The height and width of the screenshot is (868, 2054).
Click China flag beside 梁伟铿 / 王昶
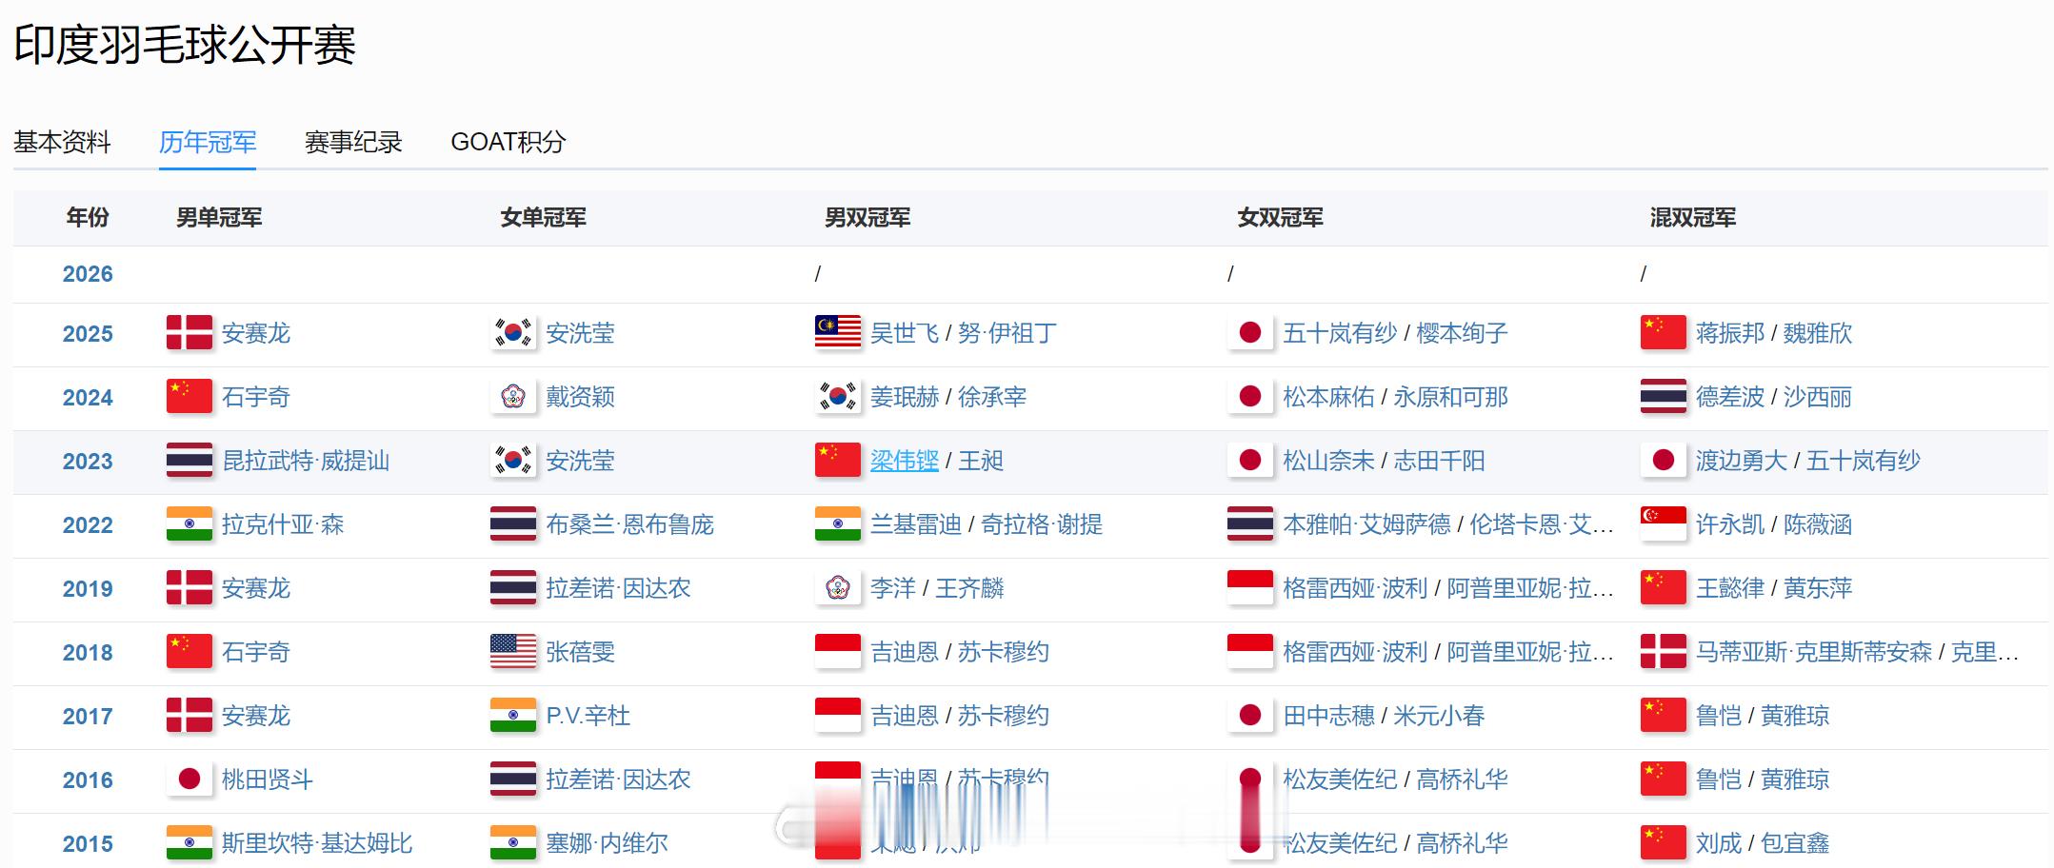click(x=838, y=461)
